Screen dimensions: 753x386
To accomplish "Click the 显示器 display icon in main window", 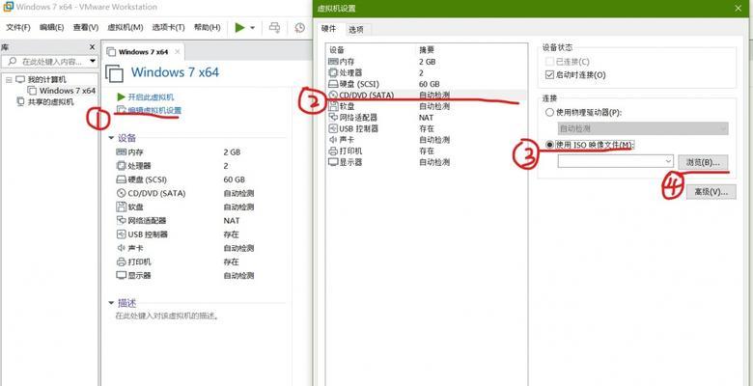I will (121, 276).
